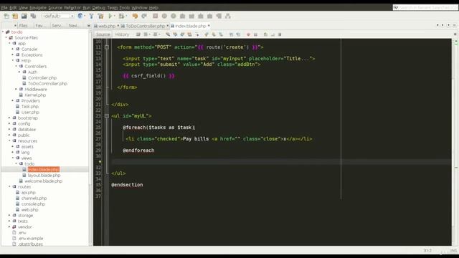Collapse the Http folder node
Screen dimensions: 459x258
tap(13, 60)
